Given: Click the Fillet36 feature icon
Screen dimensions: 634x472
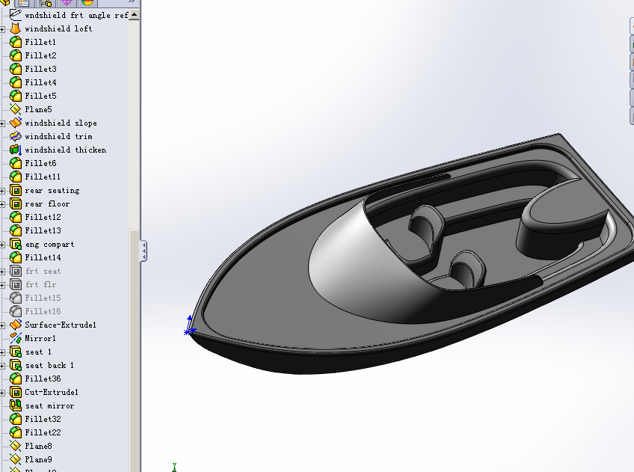Looking at the screenshot, I should click(x=16, y=378).
